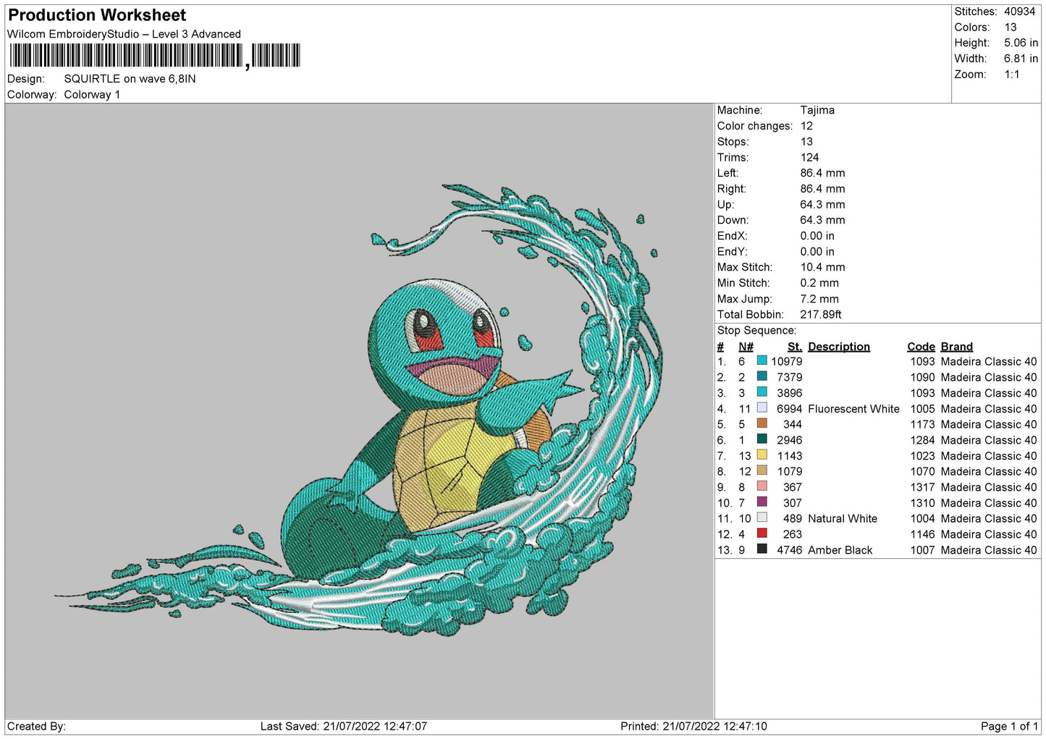Click the purple swatch with code 1310
1046x739 pixels.
(762, 502)
